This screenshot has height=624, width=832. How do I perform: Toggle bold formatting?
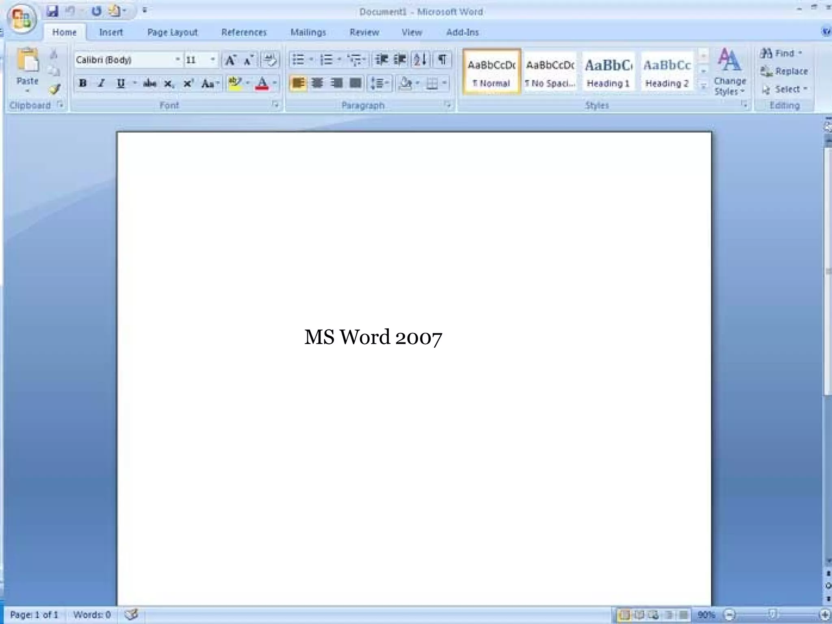82,83
